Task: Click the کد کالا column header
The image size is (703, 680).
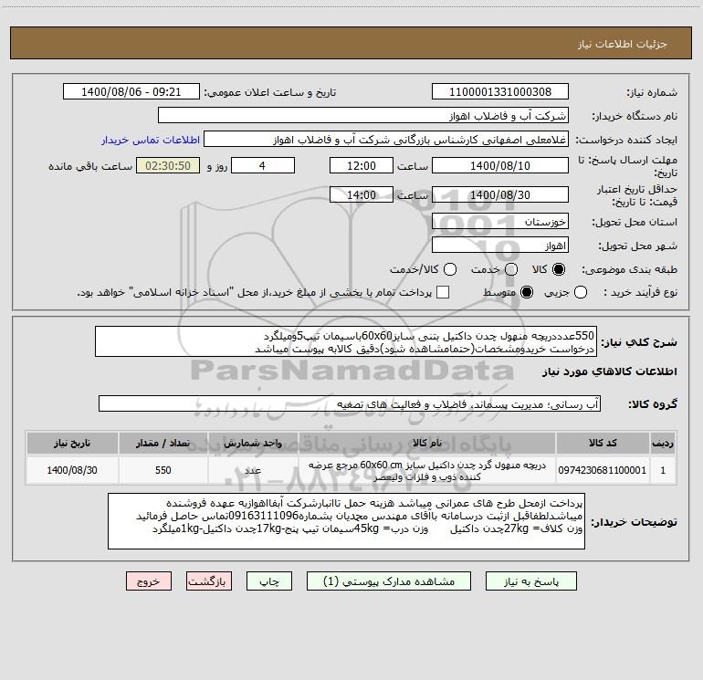Action: [x=603, y=443]
